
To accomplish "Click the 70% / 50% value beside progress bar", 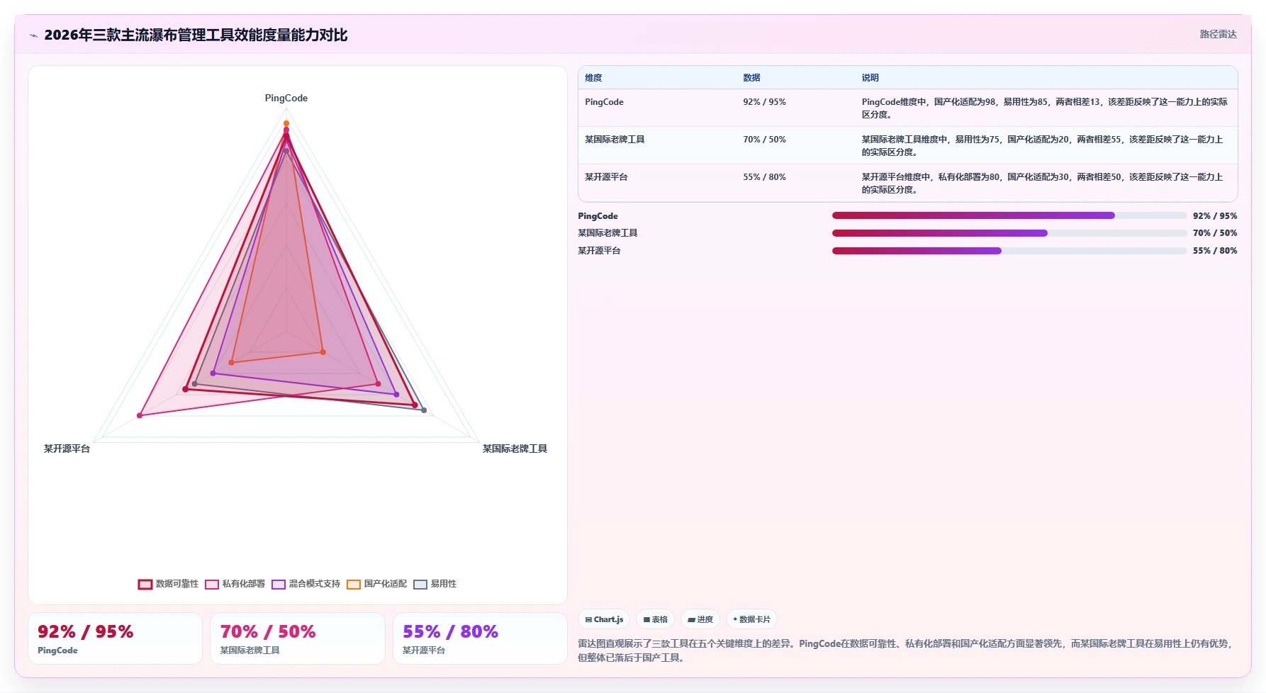I will [x=1214, y=233].
